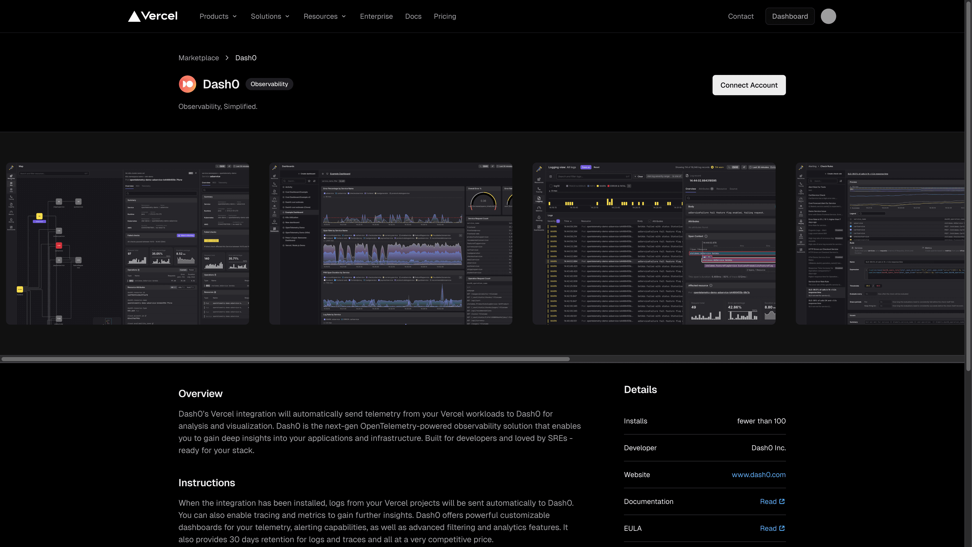Go back to Marketplace via the breadcrumb
Viewport: 972px width, 547px height.
coord(198,58)
